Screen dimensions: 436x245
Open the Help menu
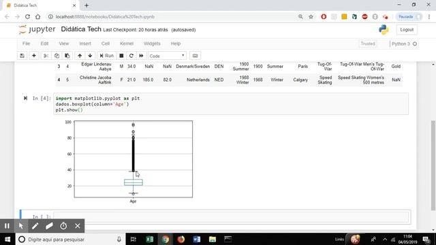point(176,44)
